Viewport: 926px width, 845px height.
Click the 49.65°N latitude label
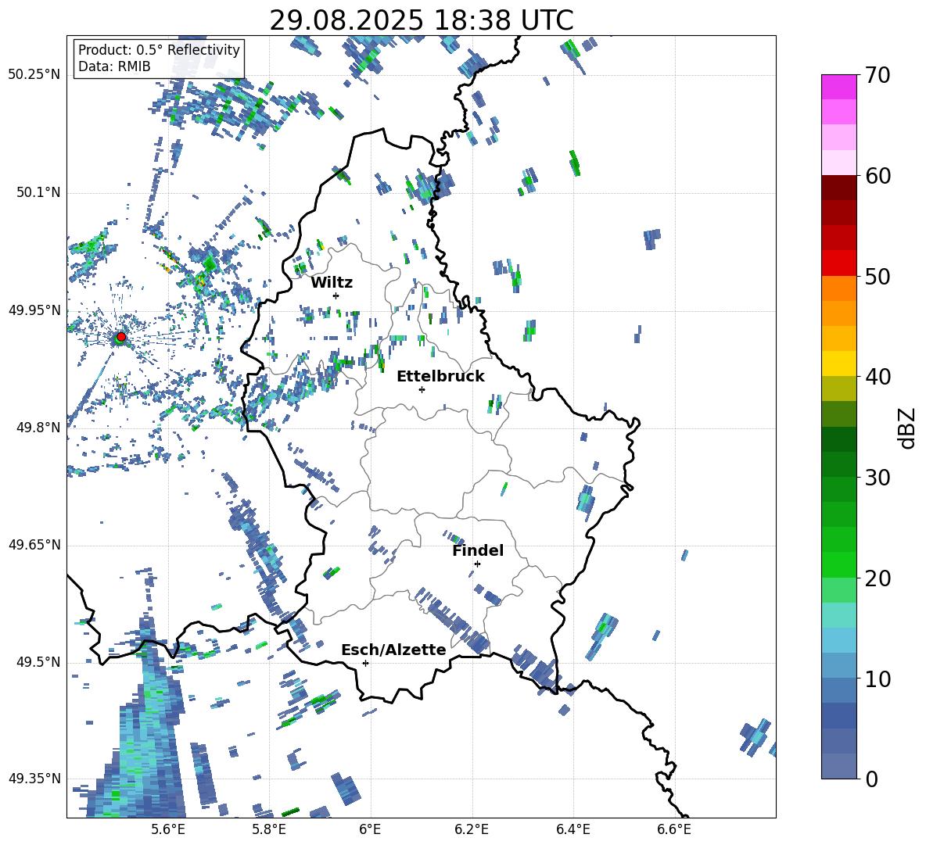click(34, 545)
